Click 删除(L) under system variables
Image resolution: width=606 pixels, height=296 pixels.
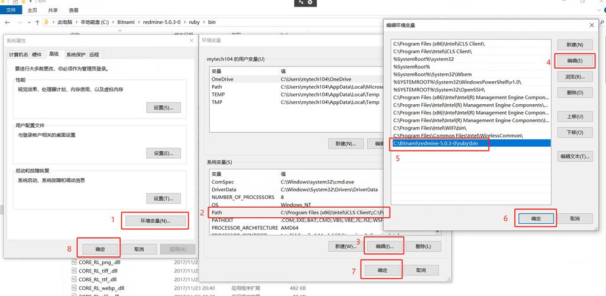point(423,246)
